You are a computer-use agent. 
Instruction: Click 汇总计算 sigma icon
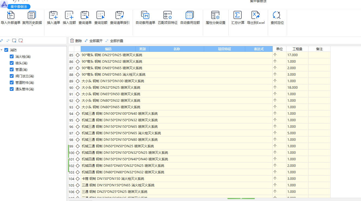point(238,15)
